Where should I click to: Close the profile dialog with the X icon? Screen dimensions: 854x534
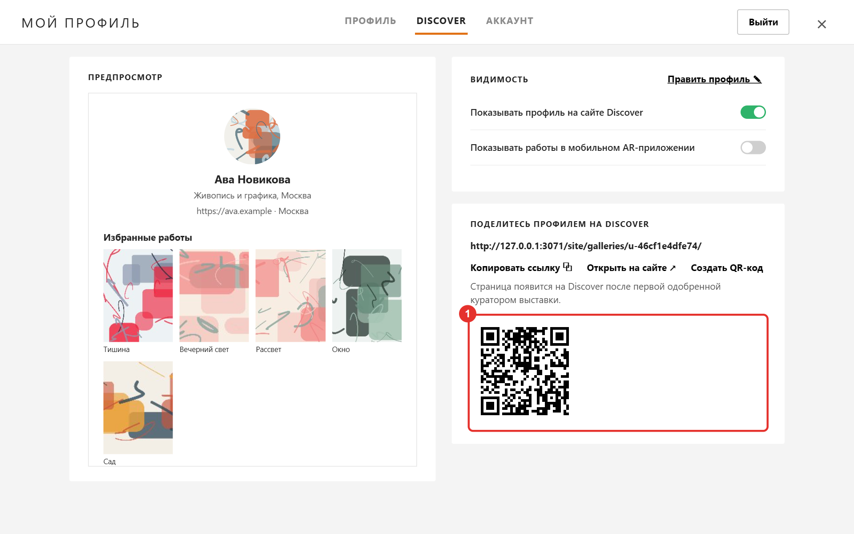click(822, 24)
